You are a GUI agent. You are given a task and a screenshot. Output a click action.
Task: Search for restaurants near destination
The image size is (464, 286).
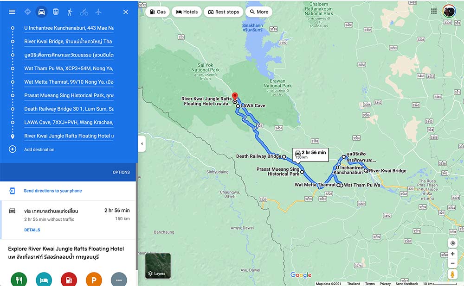click(x=19, y=279)
